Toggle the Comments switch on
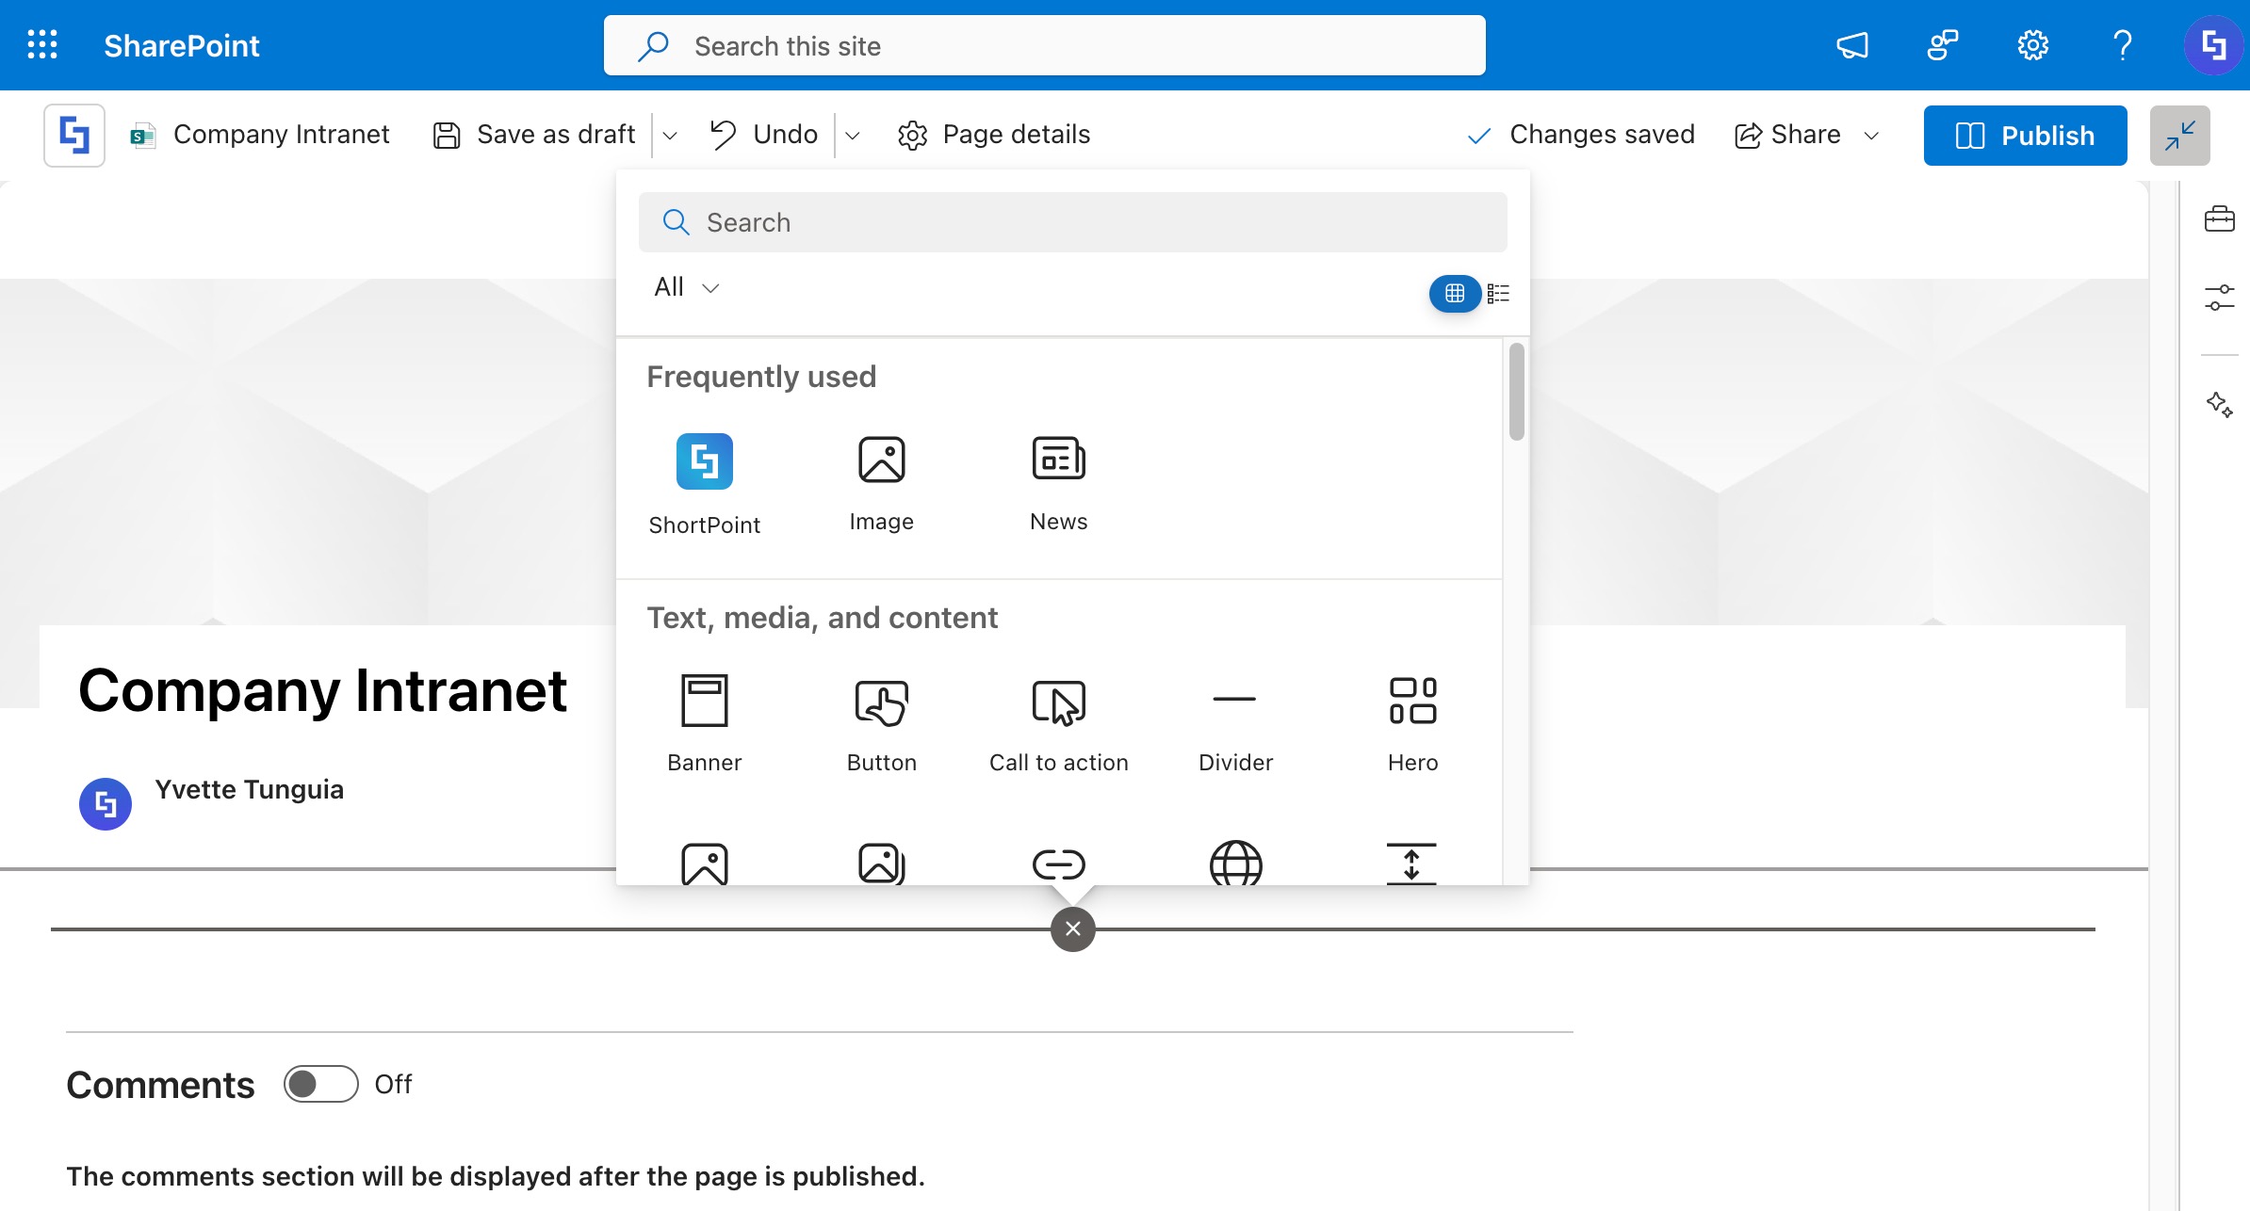Screen dimensions: 2250x1211 (320, 1084)
